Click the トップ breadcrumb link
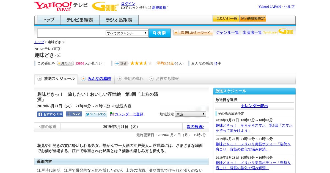The height and width of the screenshot is (173, 330). [x=39, y=42]
